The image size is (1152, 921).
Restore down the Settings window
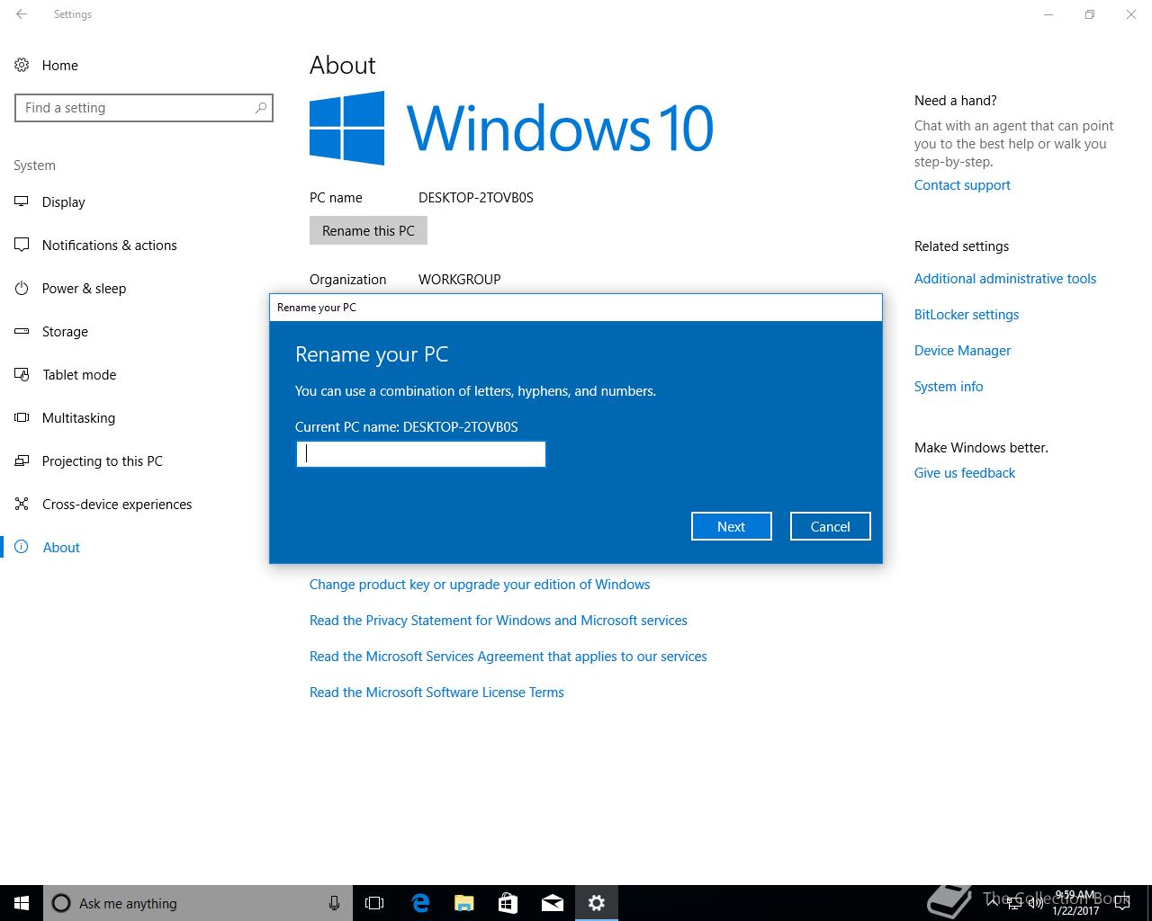[1090, 14]
